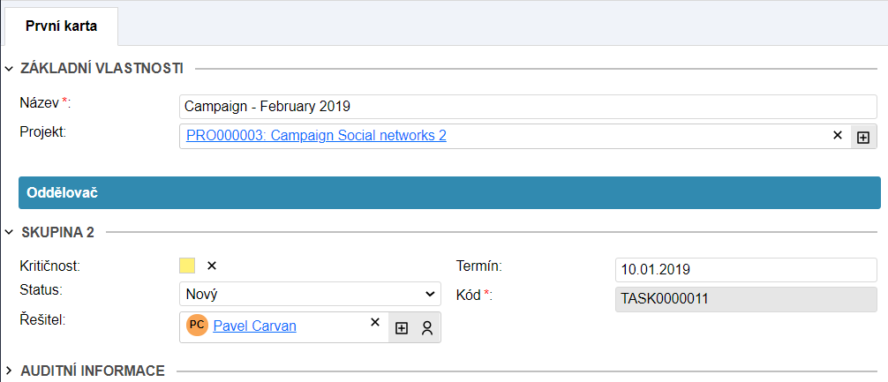The width and height of the screenshot is (888, 382).
Task: Click the yellow Kritičnost color swatch
Action: (x=187, y=266)
